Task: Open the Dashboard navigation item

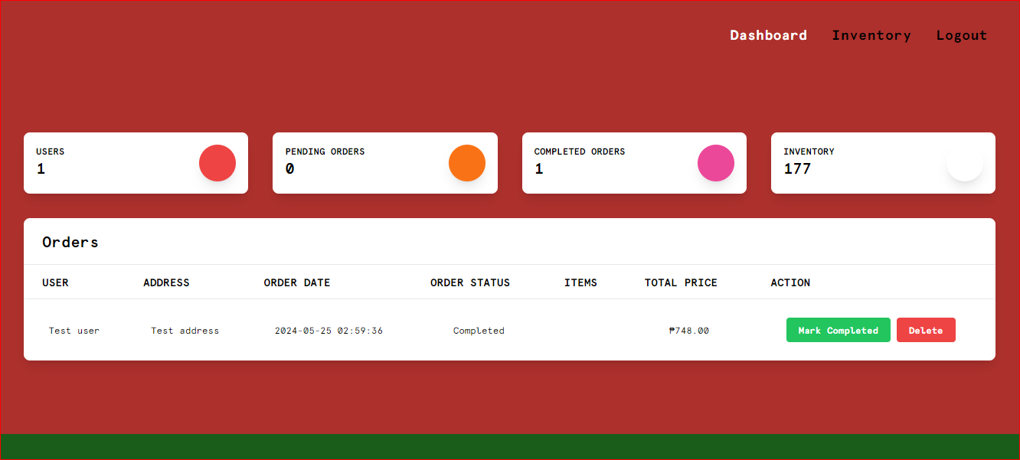Action: 768,35
